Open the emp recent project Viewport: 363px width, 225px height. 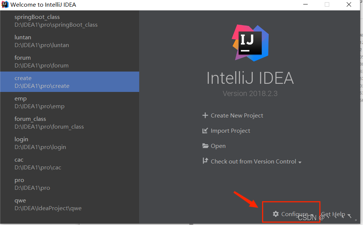70,102
